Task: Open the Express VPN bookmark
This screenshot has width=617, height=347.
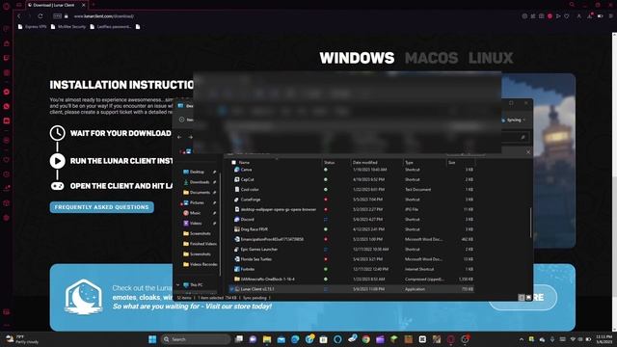Action: point(32,27)
